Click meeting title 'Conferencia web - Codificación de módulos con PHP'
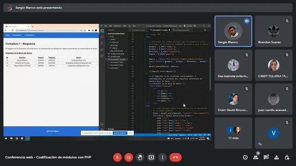Viewport: 296px width, 166px height. [48, 157]
